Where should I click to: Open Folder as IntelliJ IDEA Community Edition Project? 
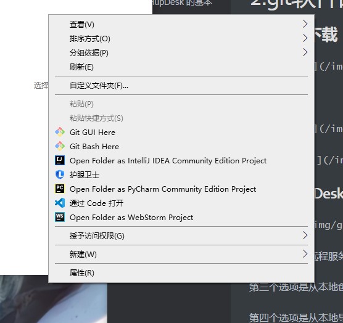181,161
